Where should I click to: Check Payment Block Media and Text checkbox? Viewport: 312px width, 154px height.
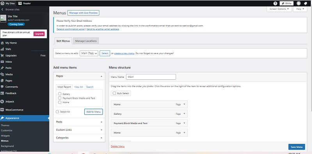pyautogui.click(x=60, y=98)
